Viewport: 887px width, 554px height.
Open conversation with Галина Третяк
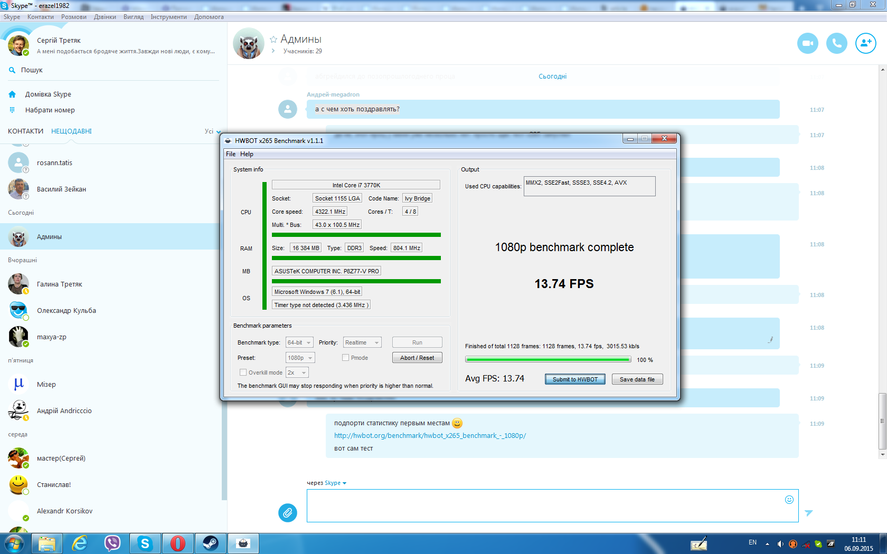110,284
